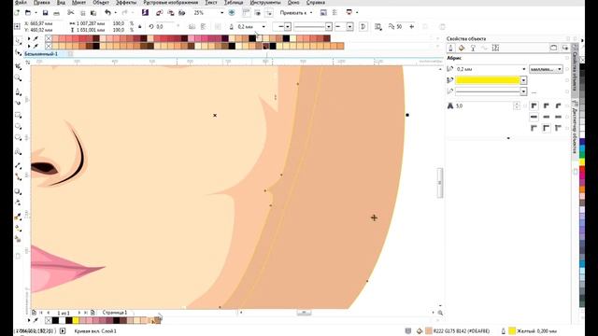
Task: Open the yellow outline color picker arrow
Action: click(523, 80)
